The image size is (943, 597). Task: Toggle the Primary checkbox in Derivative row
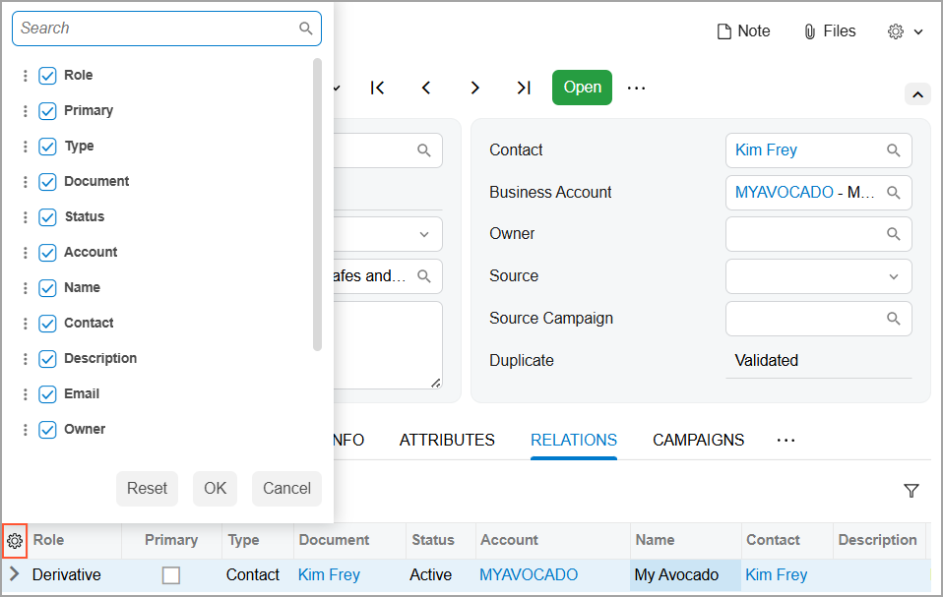(x=171, y=575)
